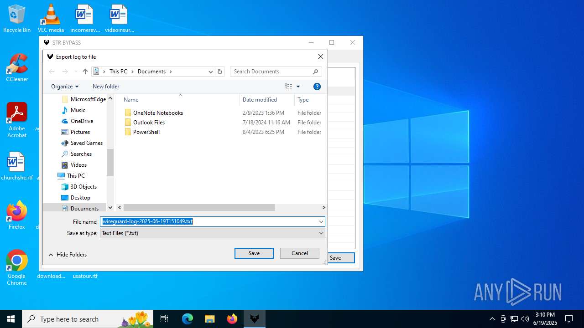Select Music in the navigation tree
The image size is (584, 328).
coord(73,110)
